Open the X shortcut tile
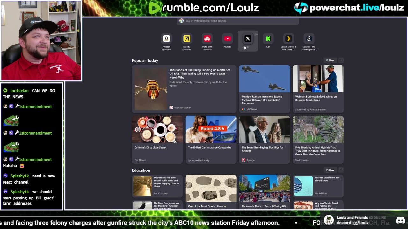The image size is (408, 229). tap(248, 41)
